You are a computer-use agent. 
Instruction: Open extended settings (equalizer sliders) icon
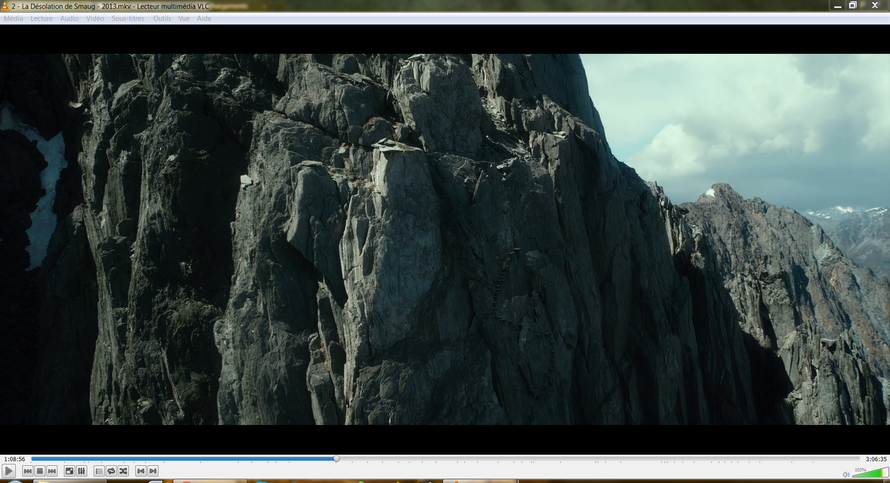coord(82,471)
